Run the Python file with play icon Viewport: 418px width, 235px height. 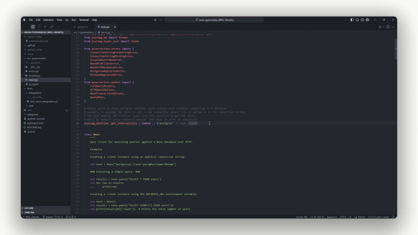point(380,27)
